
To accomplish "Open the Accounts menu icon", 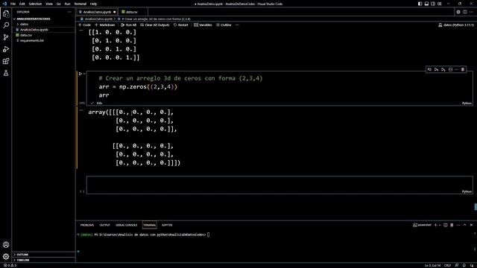I will [x=6, y=245].
